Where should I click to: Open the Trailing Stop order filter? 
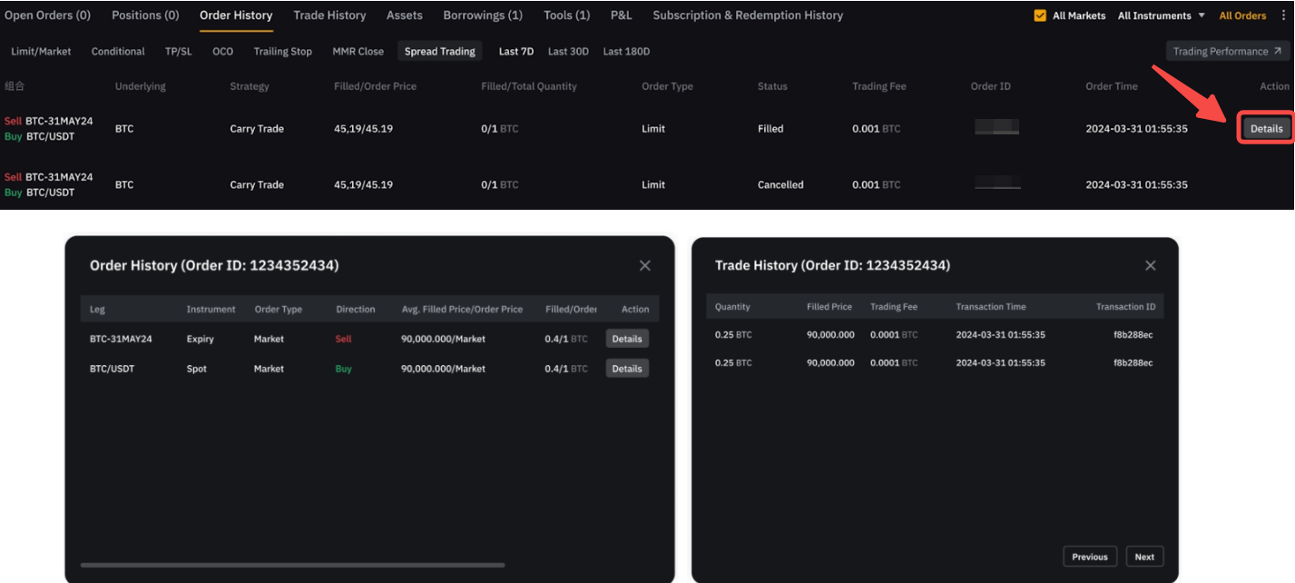[x=282, y=52]
